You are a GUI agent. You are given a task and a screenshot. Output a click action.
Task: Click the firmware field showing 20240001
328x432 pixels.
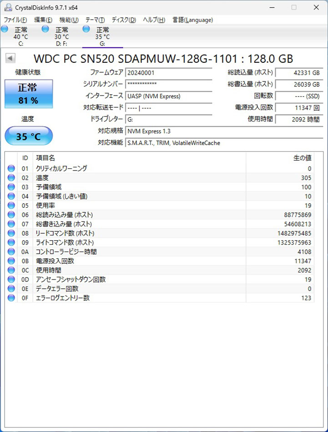tap(168, 73)
